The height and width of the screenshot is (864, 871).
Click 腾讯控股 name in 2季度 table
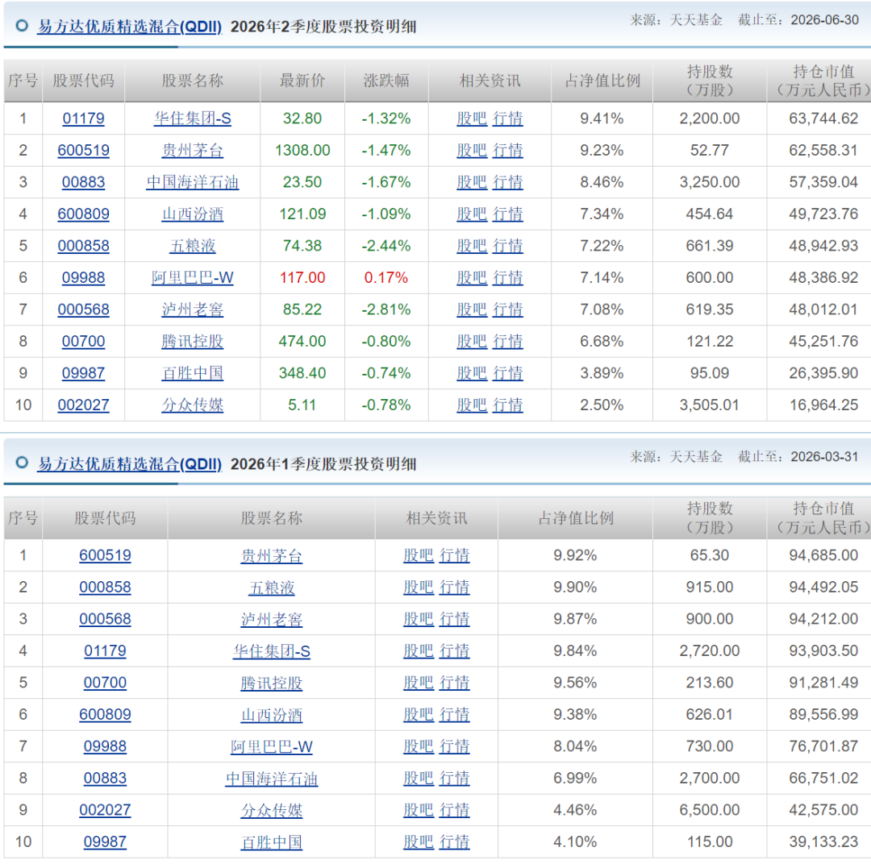(x=192, y=341)
